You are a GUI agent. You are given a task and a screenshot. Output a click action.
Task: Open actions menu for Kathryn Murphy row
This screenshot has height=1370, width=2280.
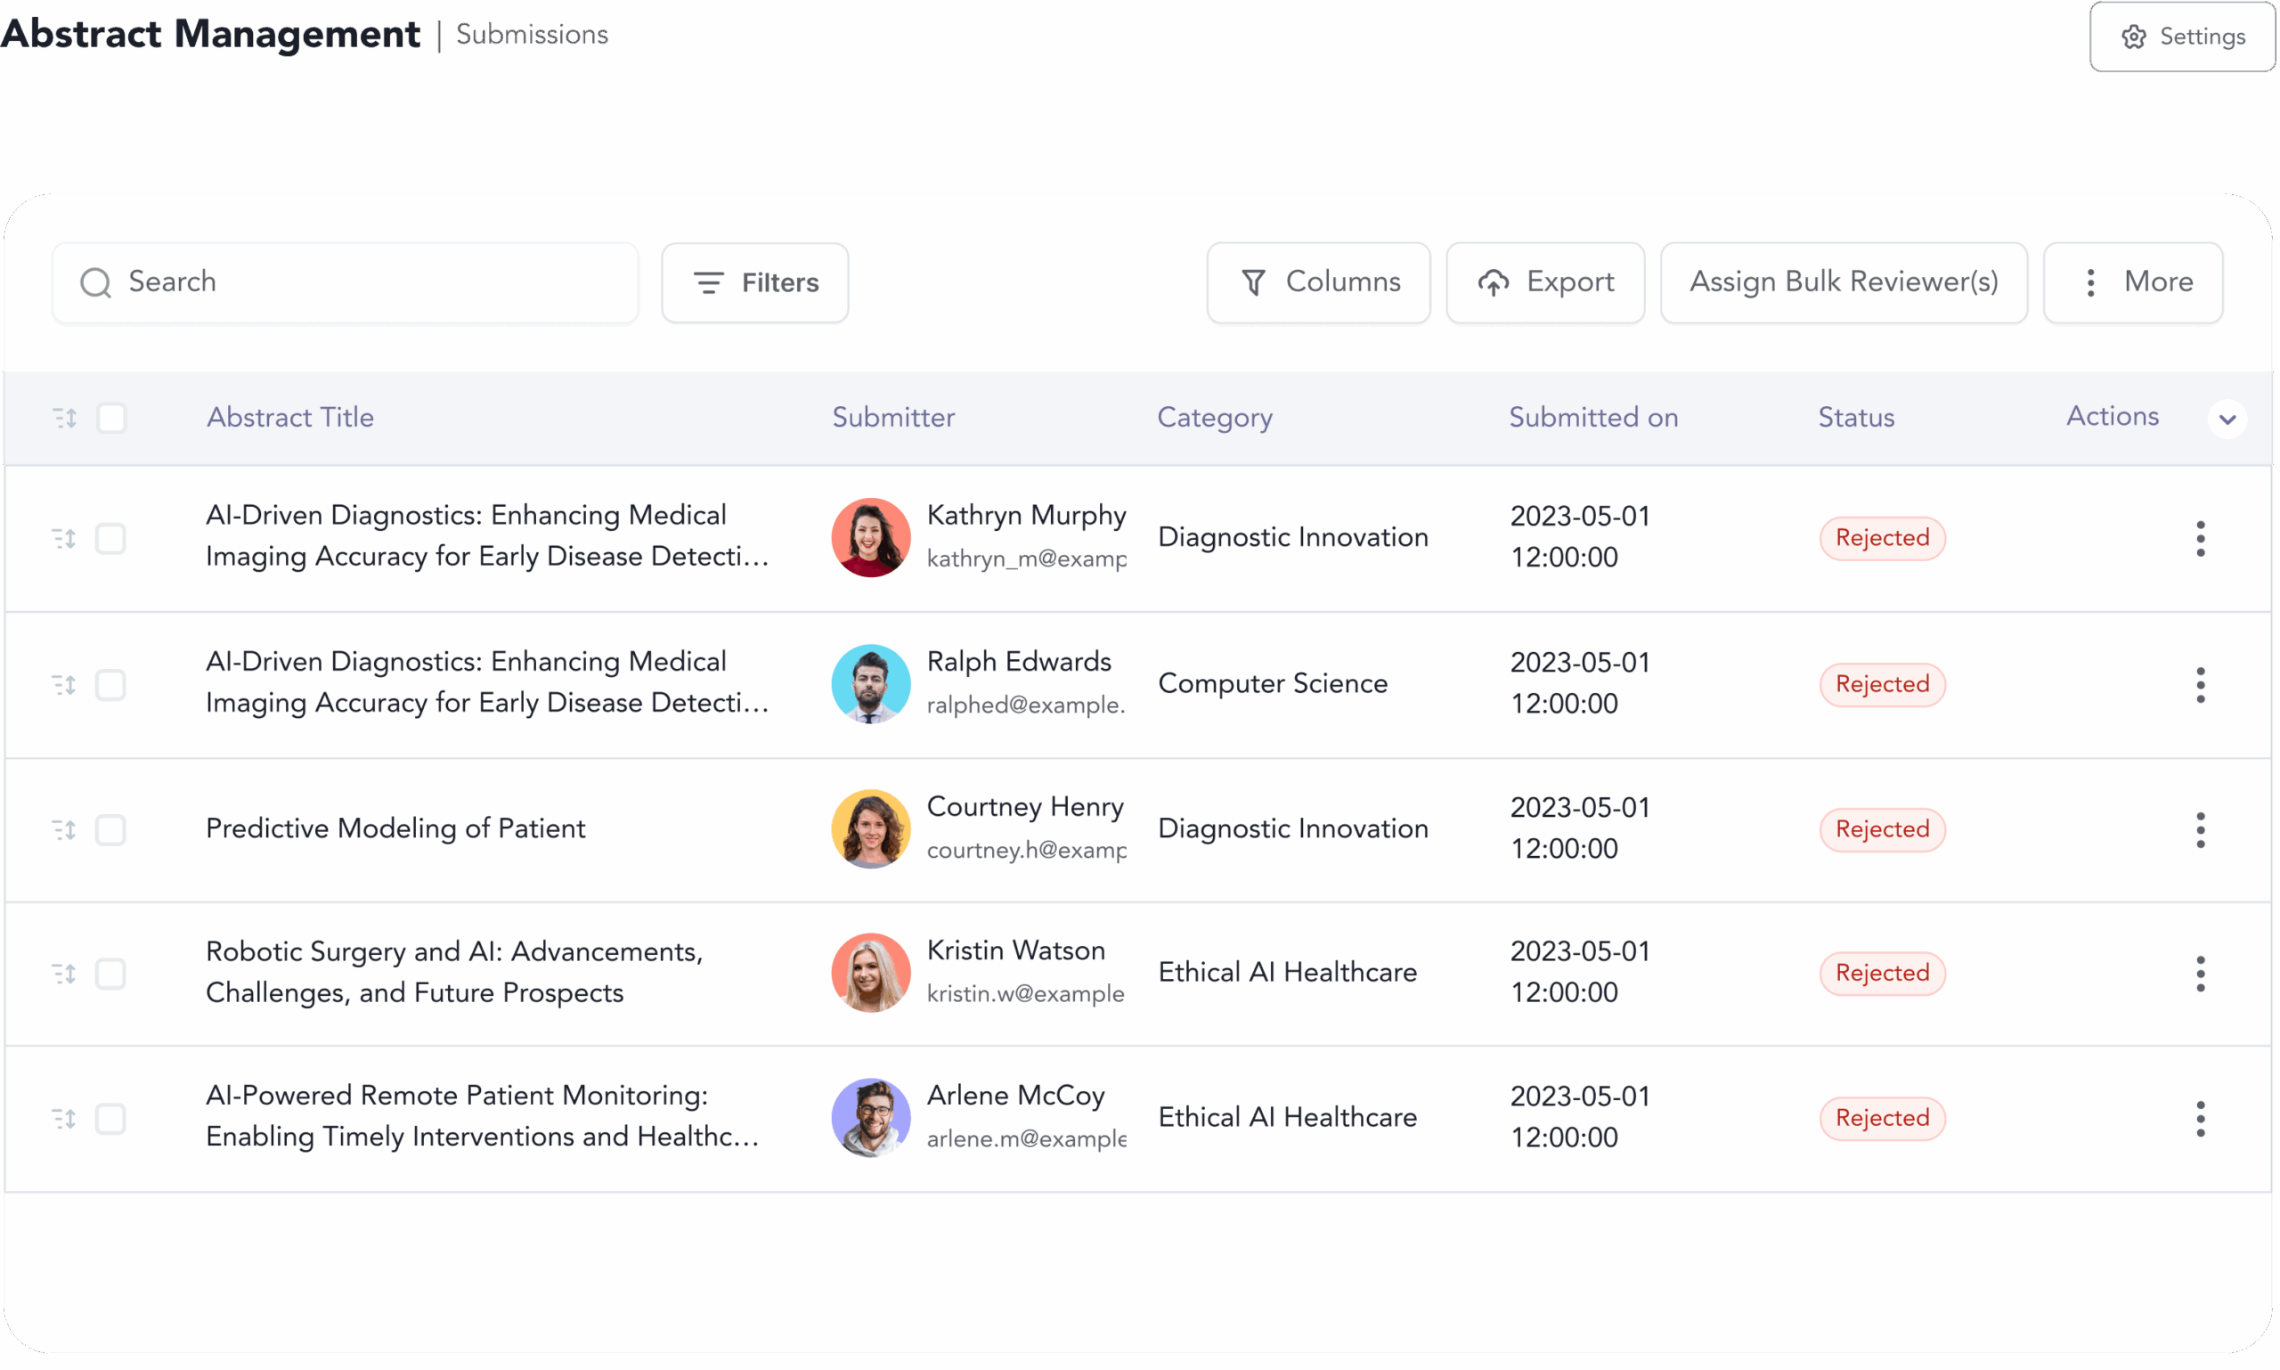[x=2200, y=538]
